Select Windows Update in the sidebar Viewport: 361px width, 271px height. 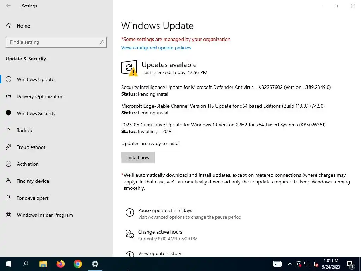coord(36,79)
